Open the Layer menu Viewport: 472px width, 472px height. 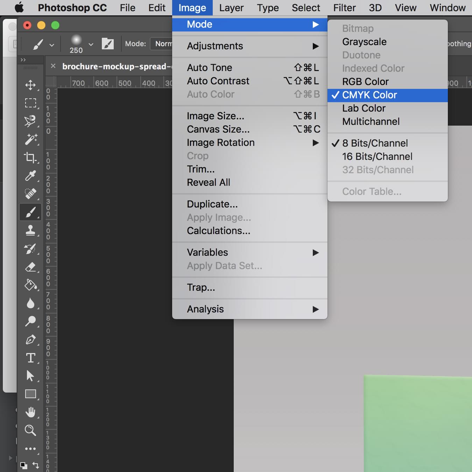click(231, 8)
